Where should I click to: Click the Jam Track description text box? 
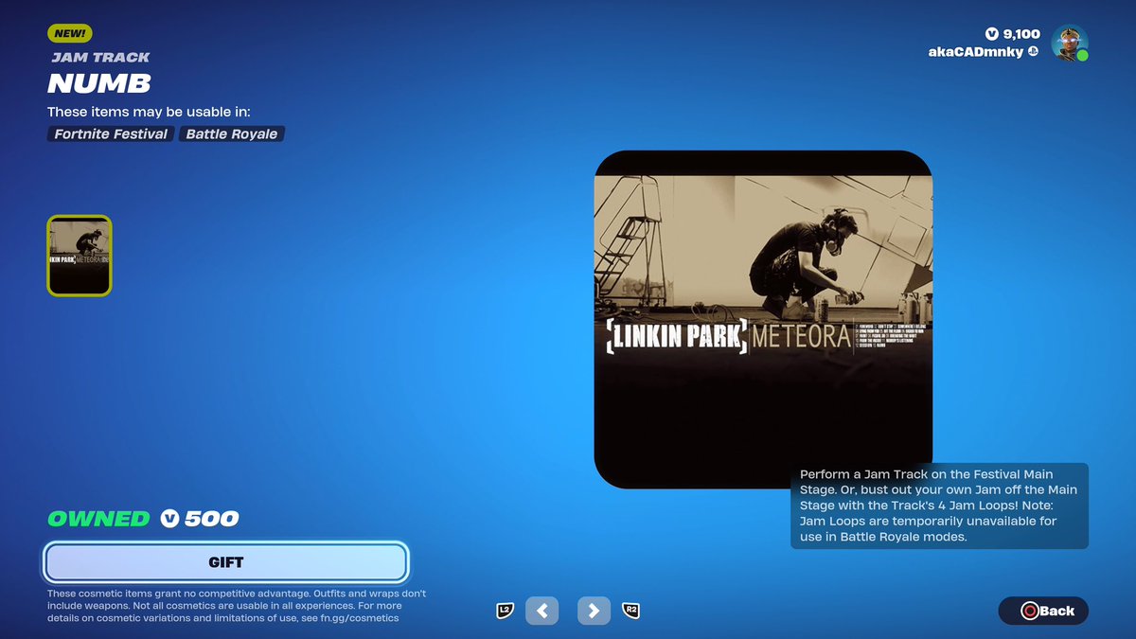click(x=939, y=506)
